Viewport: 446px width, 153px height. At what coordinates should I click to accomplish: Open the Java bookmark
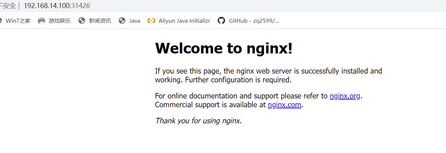(129, 21)
